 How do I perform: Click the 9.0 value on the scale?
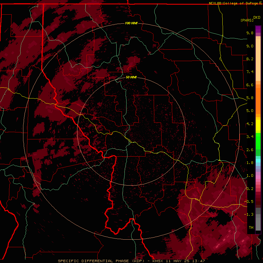(x=250, y=46)
